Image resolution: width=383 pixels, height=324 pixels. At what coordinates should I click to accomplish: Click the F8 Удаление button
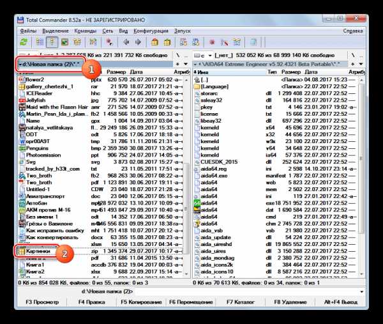[x=290, y=302]
